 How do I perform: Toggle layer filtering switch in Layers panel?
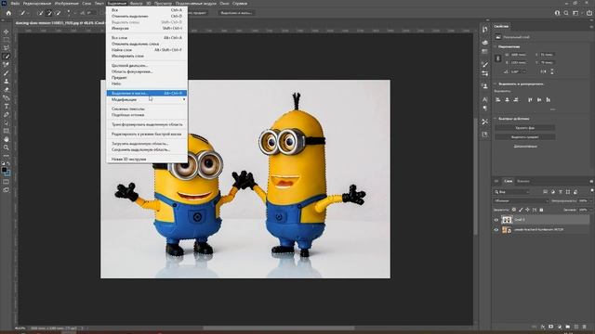pos(591,190)
